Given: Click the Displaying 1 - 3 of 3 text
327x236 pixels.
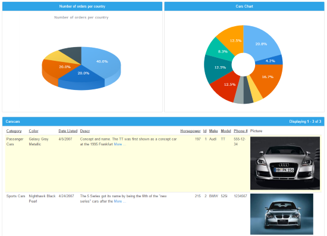Looking at the screenshot, I should click(x=305, y=122).
